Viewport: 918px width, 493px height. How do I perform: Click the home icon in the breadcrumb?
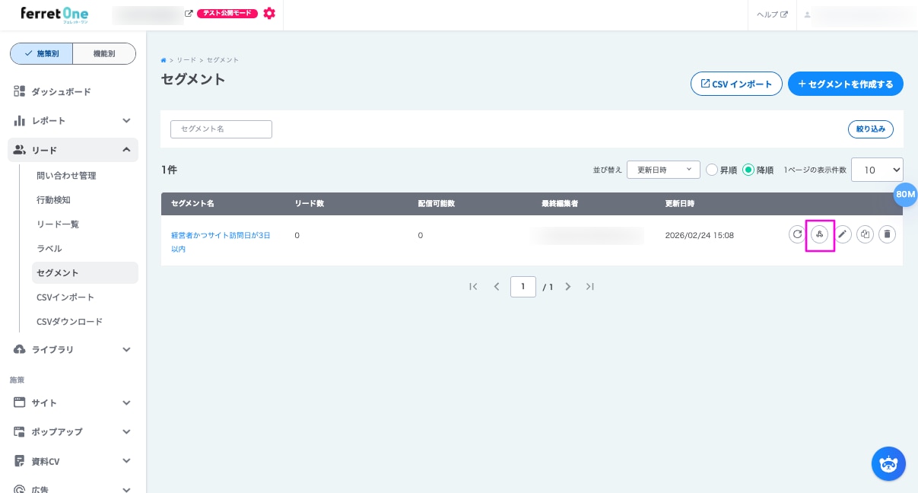coord(164,60)
